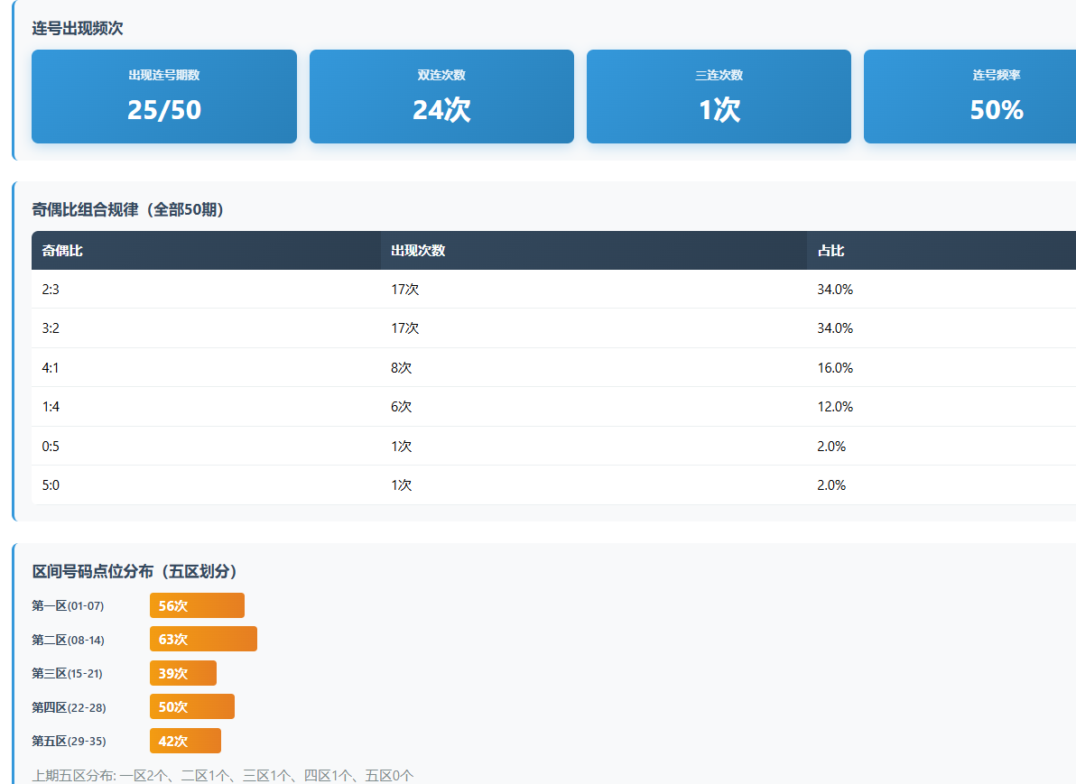The height and width of the screenshot is (784, 1076).
Task: Click the 8次 count in 4:1 row
Action: tap(402, 368)
